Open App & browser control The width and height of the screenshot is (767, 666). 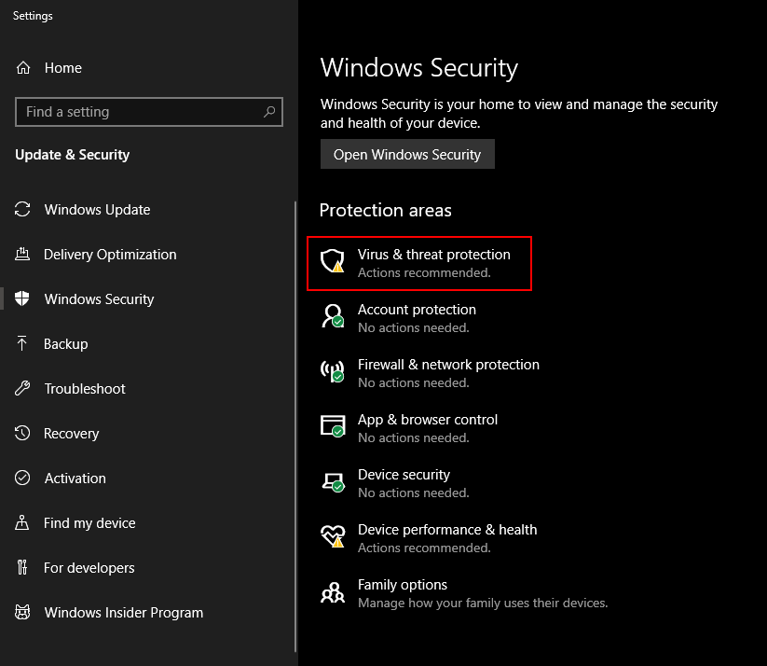[409, 428]
